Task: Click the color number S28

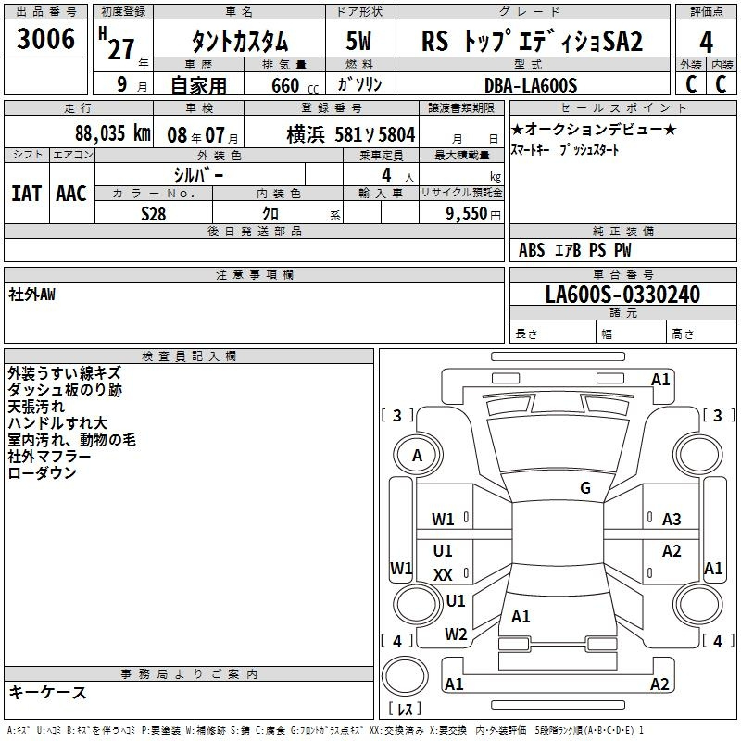Action: point(154,214)
